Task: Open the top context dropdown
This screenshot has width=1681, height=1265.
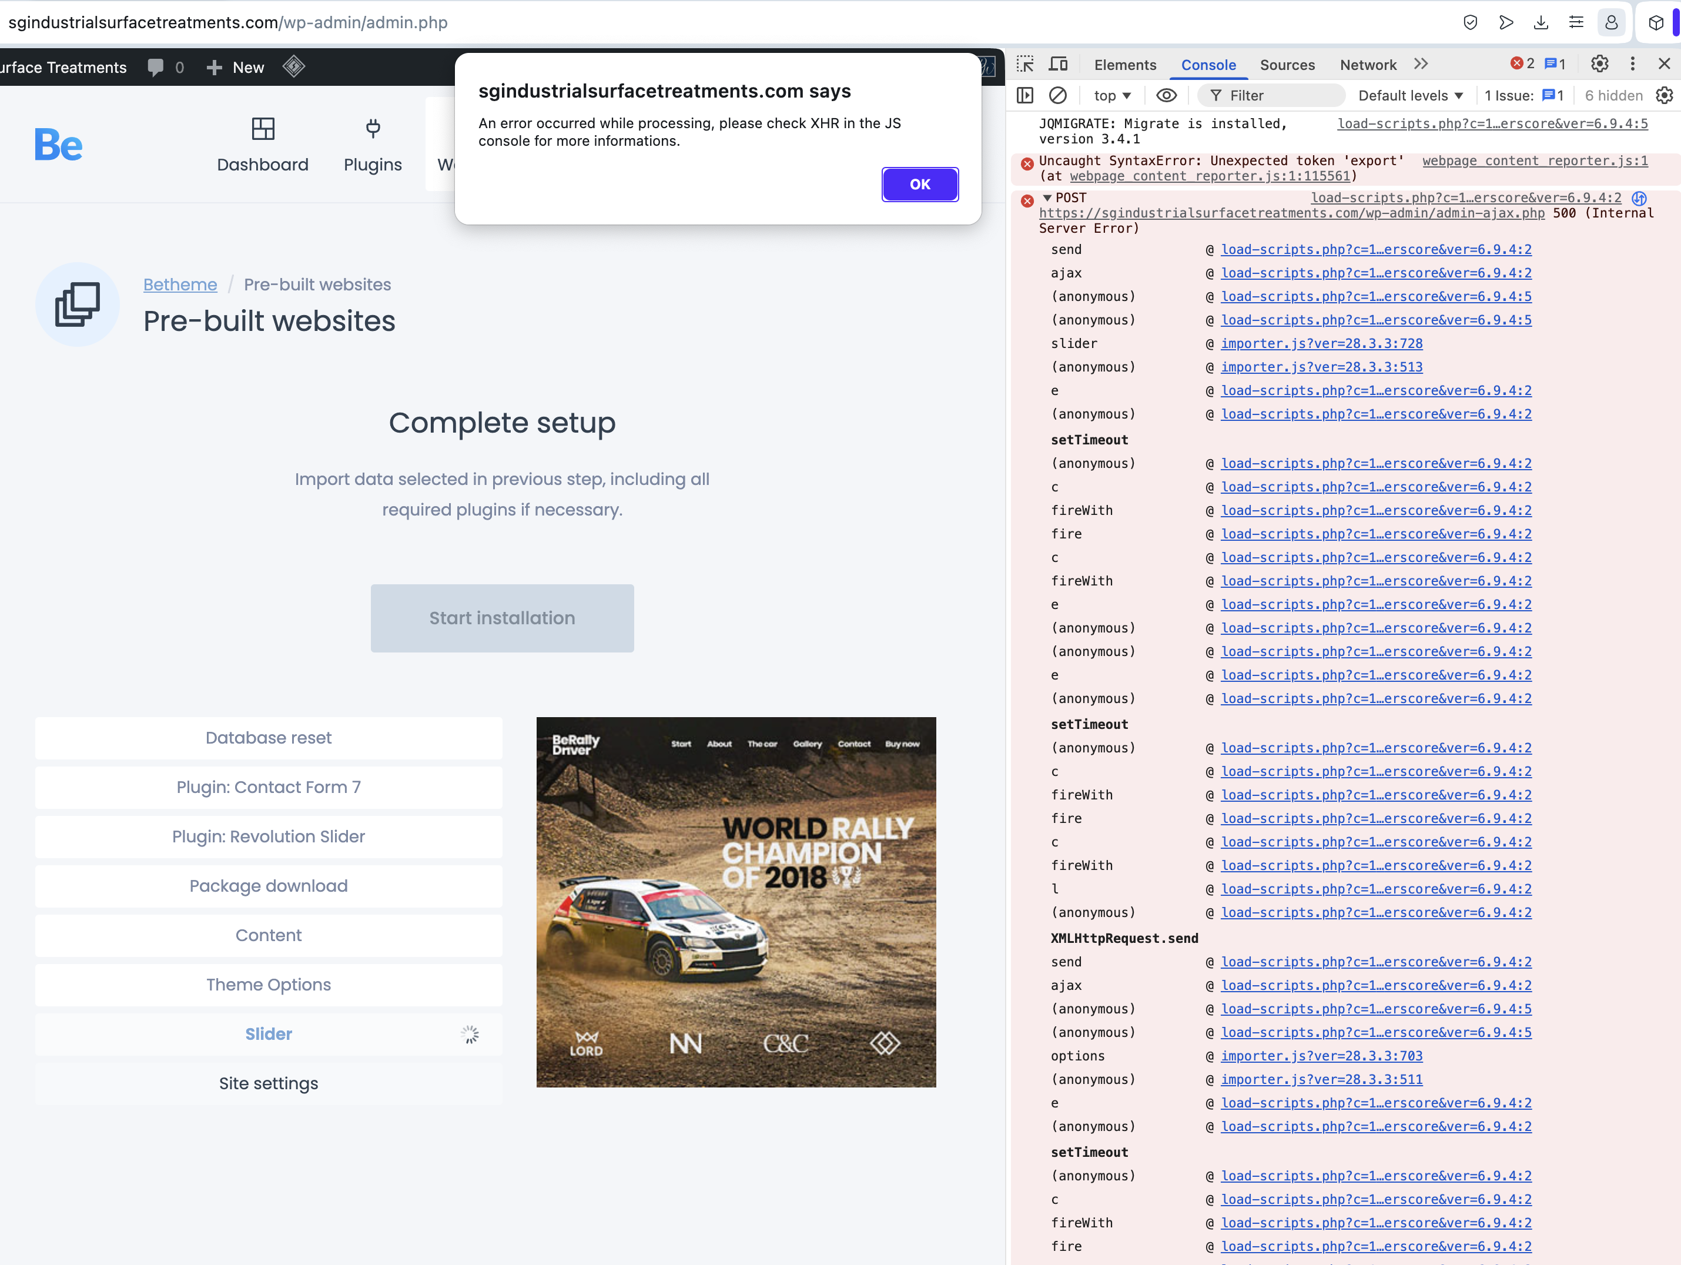Action: 1112,96
